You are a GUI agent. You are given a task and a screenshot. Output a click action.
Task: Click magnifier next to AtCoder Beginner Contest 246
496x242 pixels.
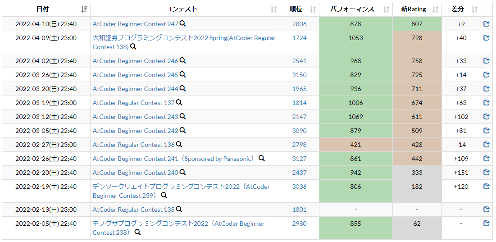(x=182, y=60)
